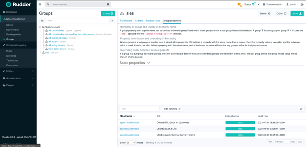Clear the groups filter with X
This screenshot has width=306, height=147.
(112, 21)
